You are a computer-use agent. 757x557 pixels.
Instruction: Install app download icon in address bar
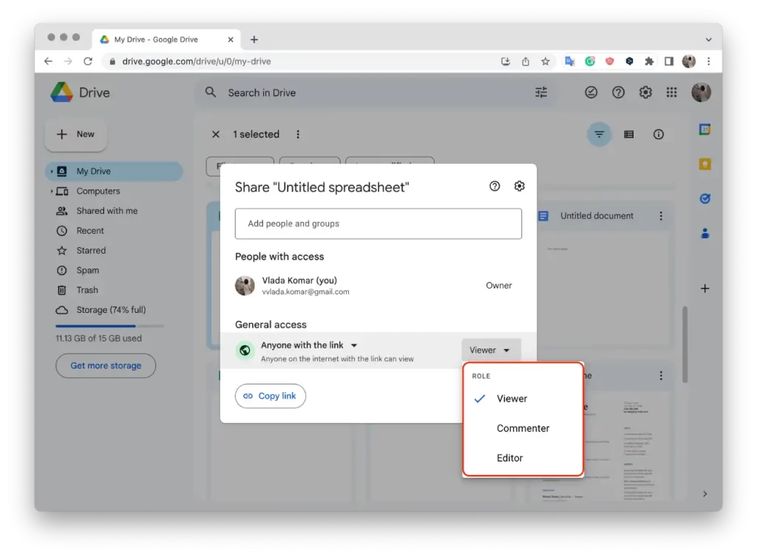tap(506, 61)
